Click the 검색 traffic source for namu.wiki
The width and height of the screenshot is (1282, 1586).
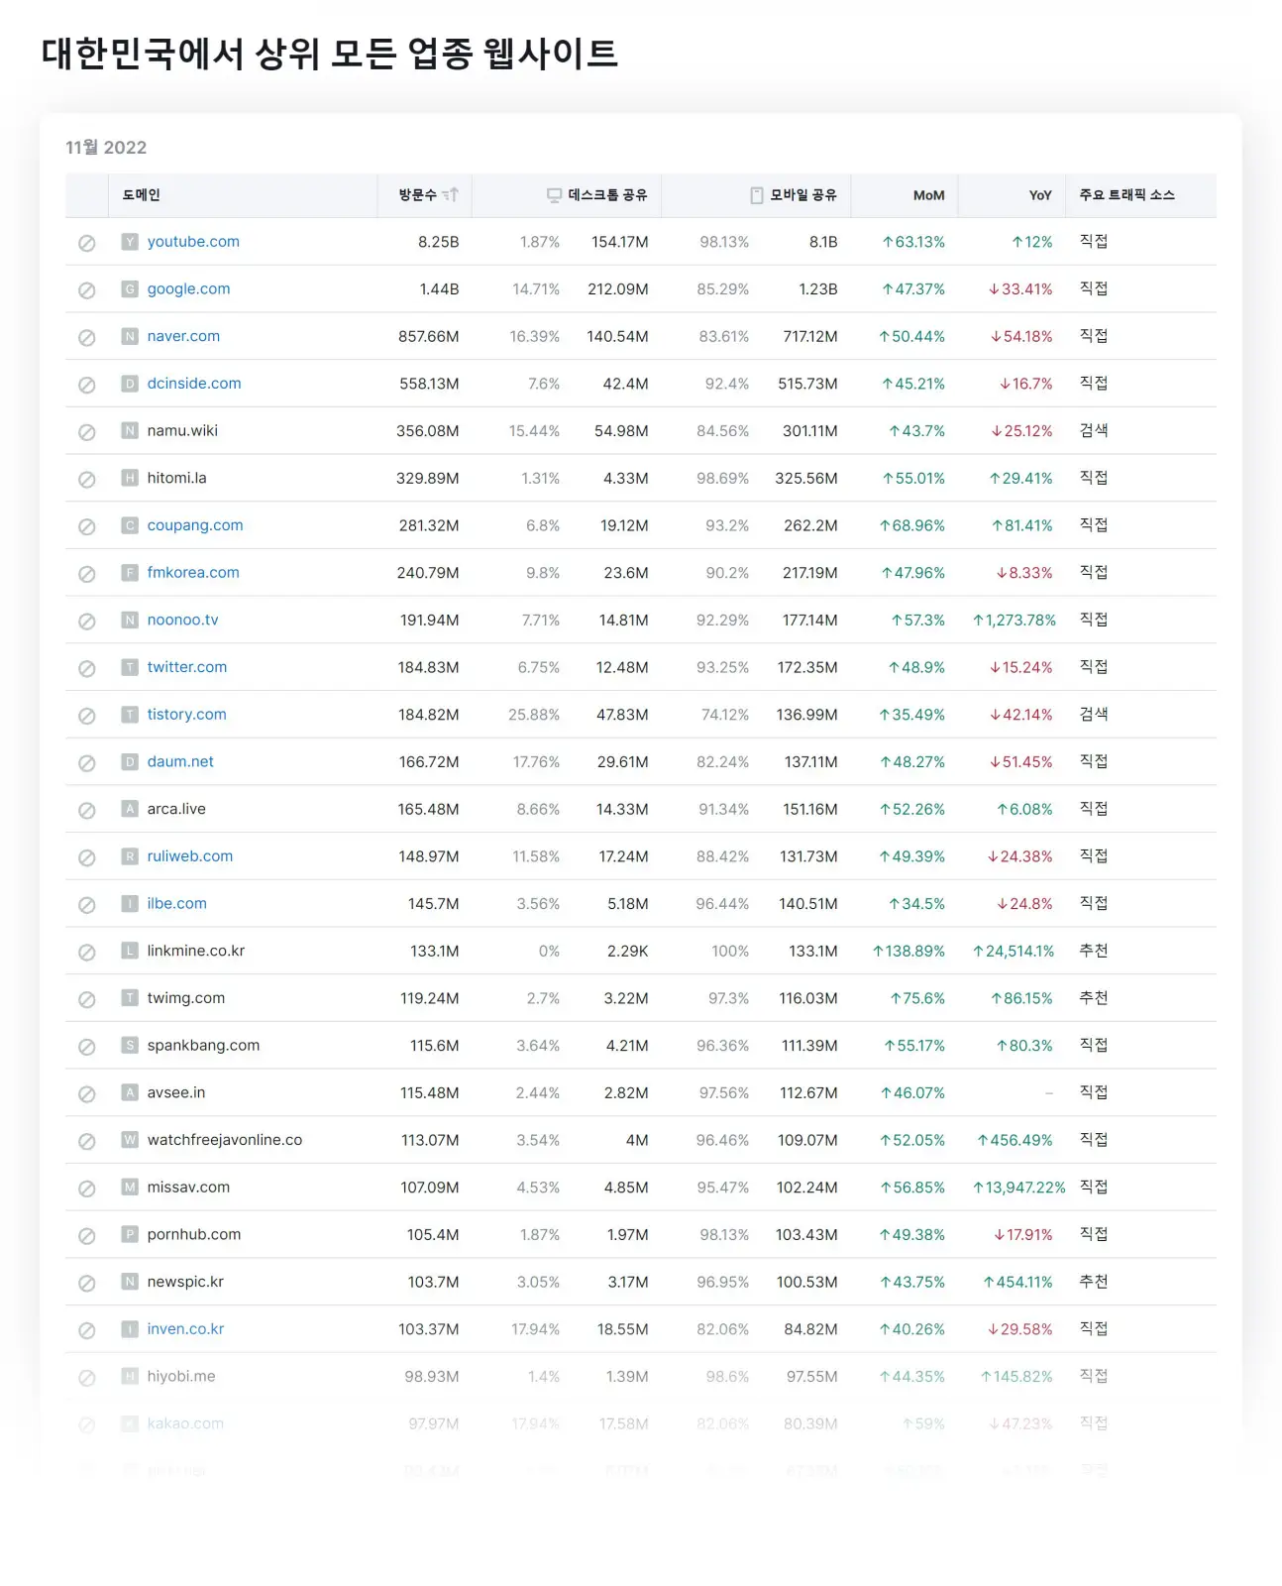[x=1094, y=430]
